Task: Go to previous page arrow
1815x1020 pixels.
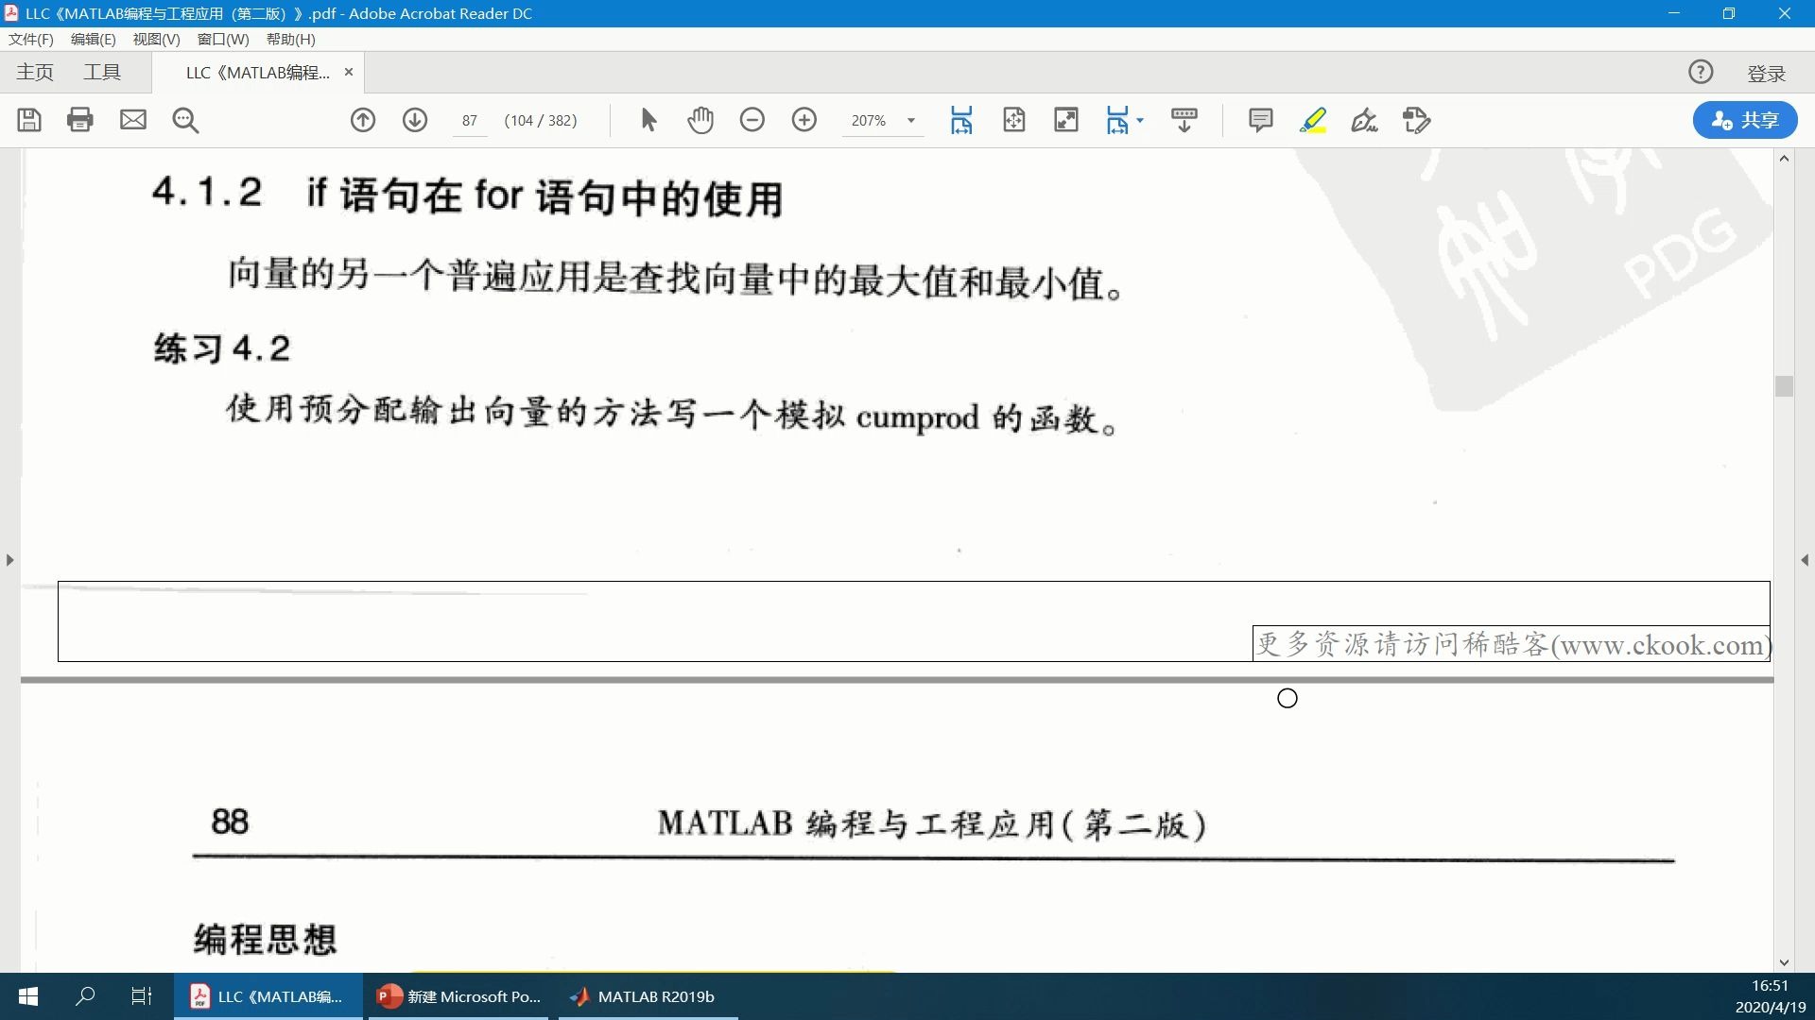Action: click(363, 120)
